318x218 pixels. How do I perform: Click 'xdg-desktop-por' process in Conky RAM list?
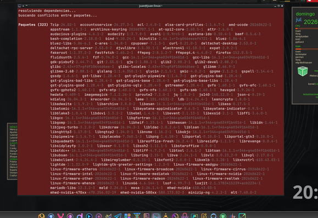304,62
